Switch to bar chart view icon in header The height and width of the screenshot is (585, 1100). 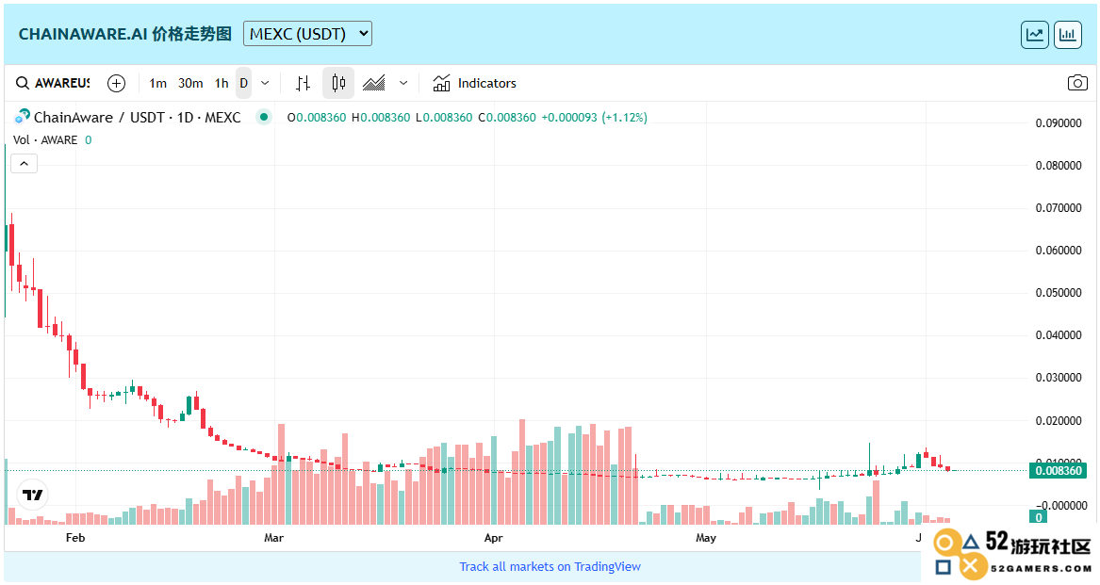(1068, 34)
